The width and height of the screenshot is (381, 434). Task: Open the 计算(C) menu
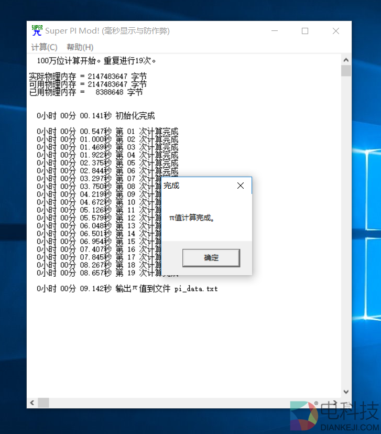click(44, 47)
